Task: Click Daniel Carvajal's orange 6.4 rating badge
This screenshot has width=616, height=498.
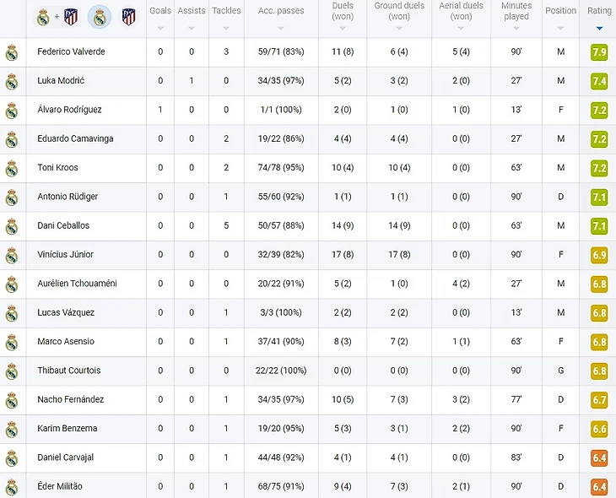Action: tap(599, 457)
